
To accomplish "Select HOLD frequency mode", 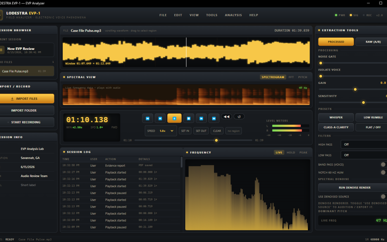I will pos(291,152).
